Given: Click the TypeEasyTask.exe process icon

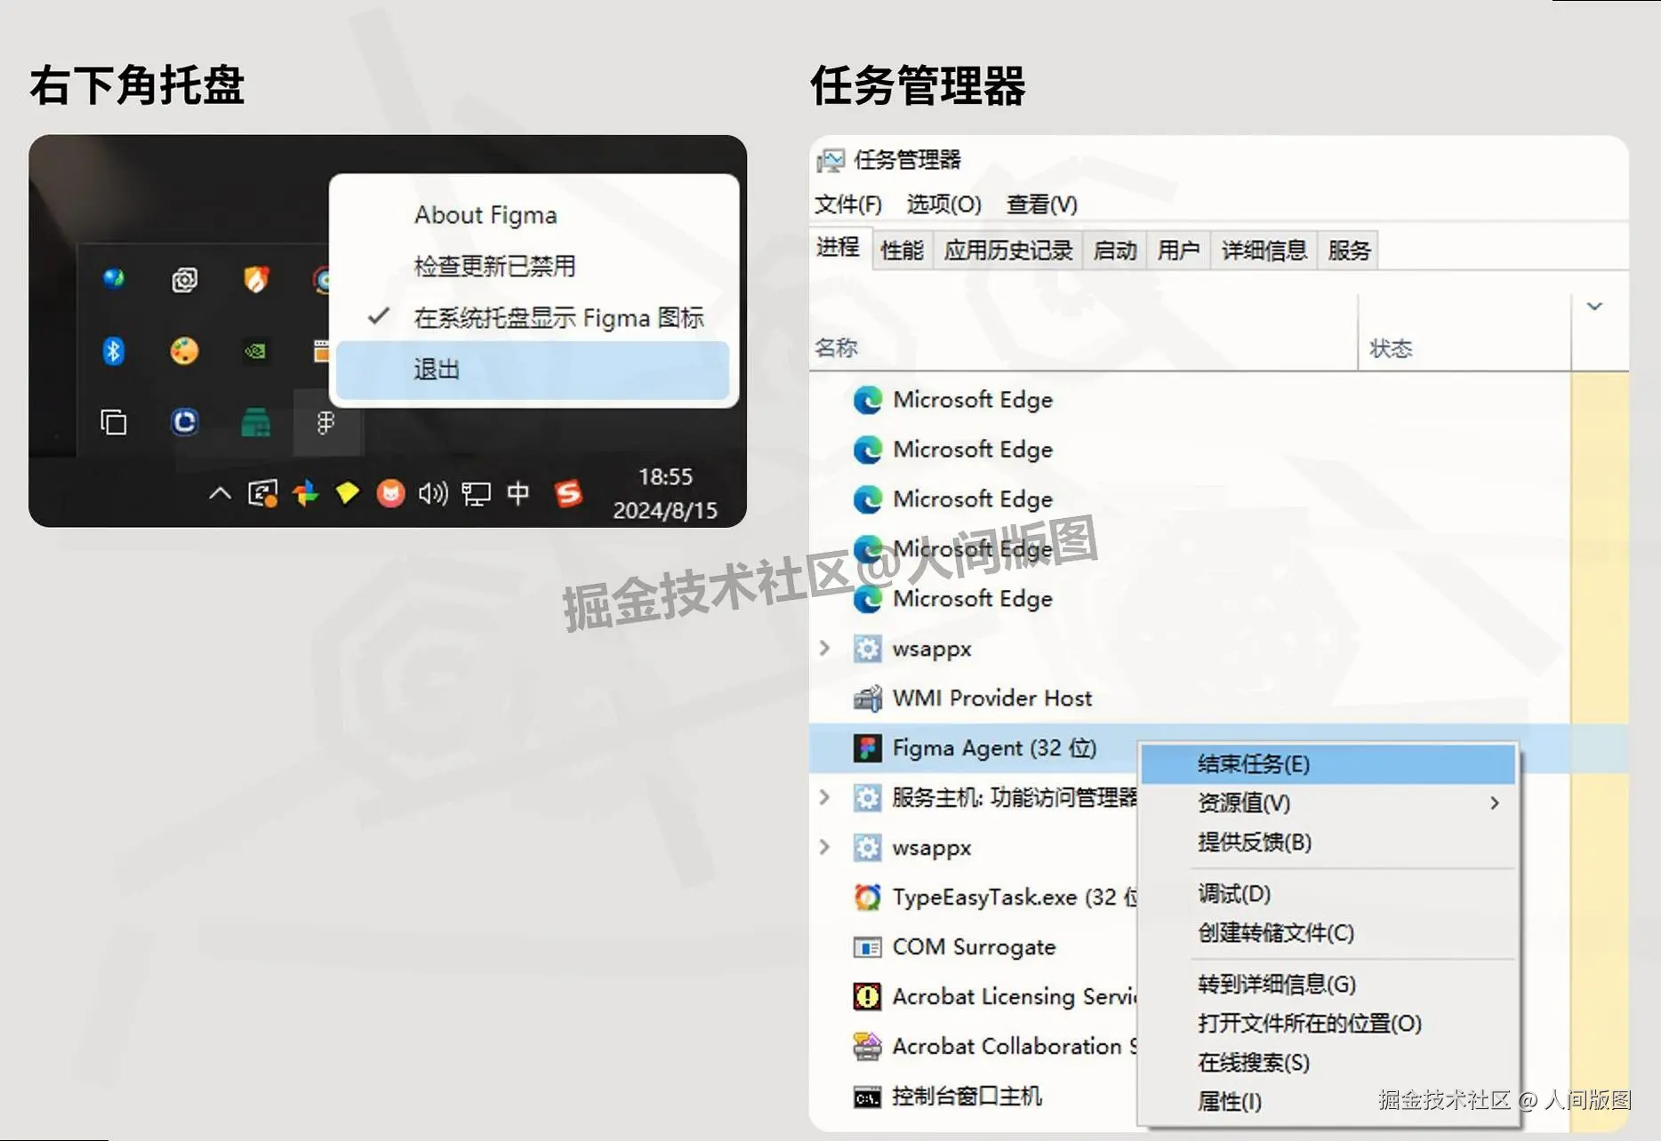Looking at the screenshot, I should (x=867, y=898).
